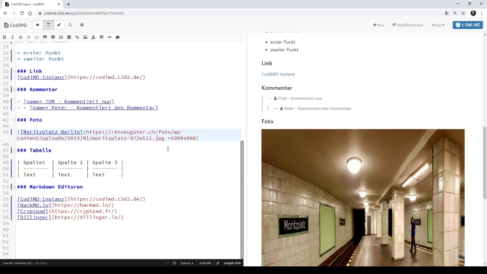Open the Menü dropdown

coord(438,25)
